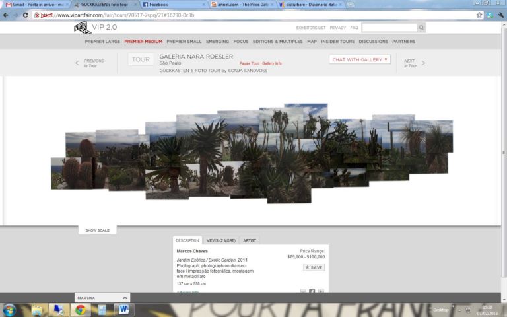
Task: Click Show Scale button
Action: (97, 230)
